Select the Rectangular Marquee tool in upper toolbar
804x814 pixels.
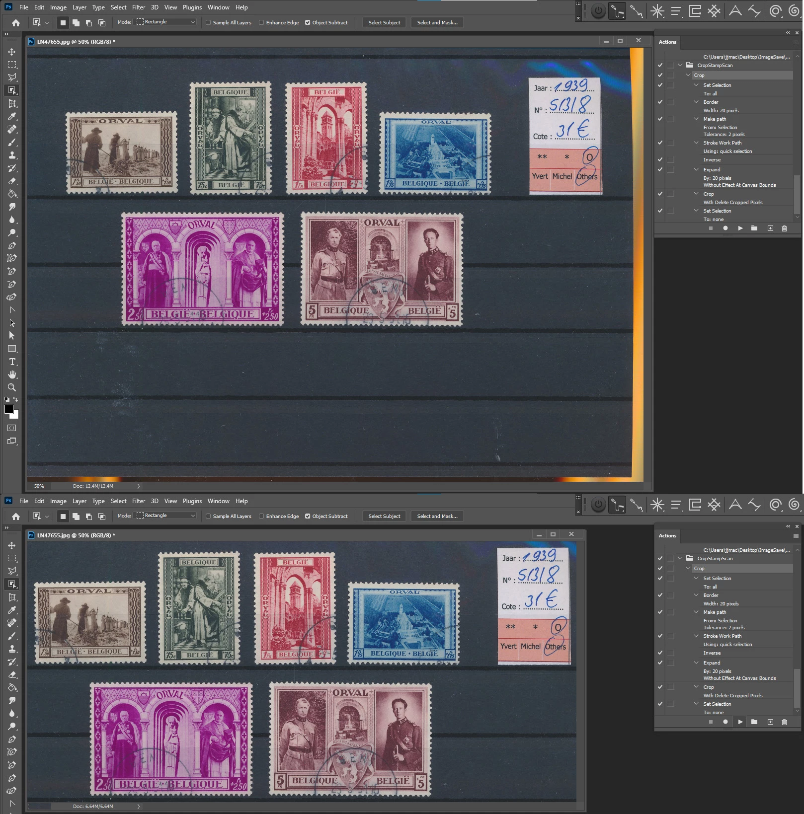(x=12, y=65)
